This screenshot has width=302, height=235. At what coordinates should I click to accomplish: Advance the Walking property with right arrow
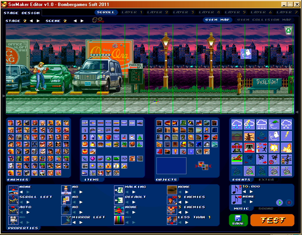pos(134,192)
